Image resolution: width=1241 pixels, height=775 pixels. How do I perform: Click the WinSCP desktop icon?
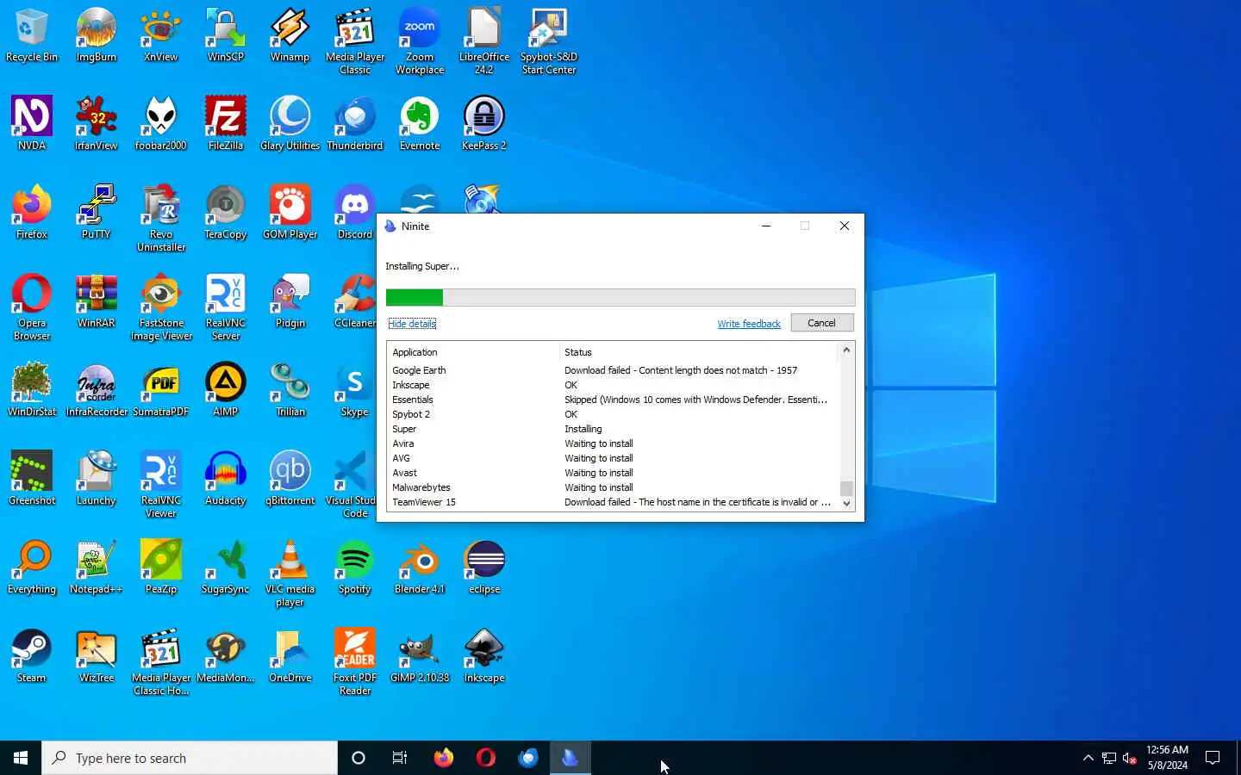225,35
